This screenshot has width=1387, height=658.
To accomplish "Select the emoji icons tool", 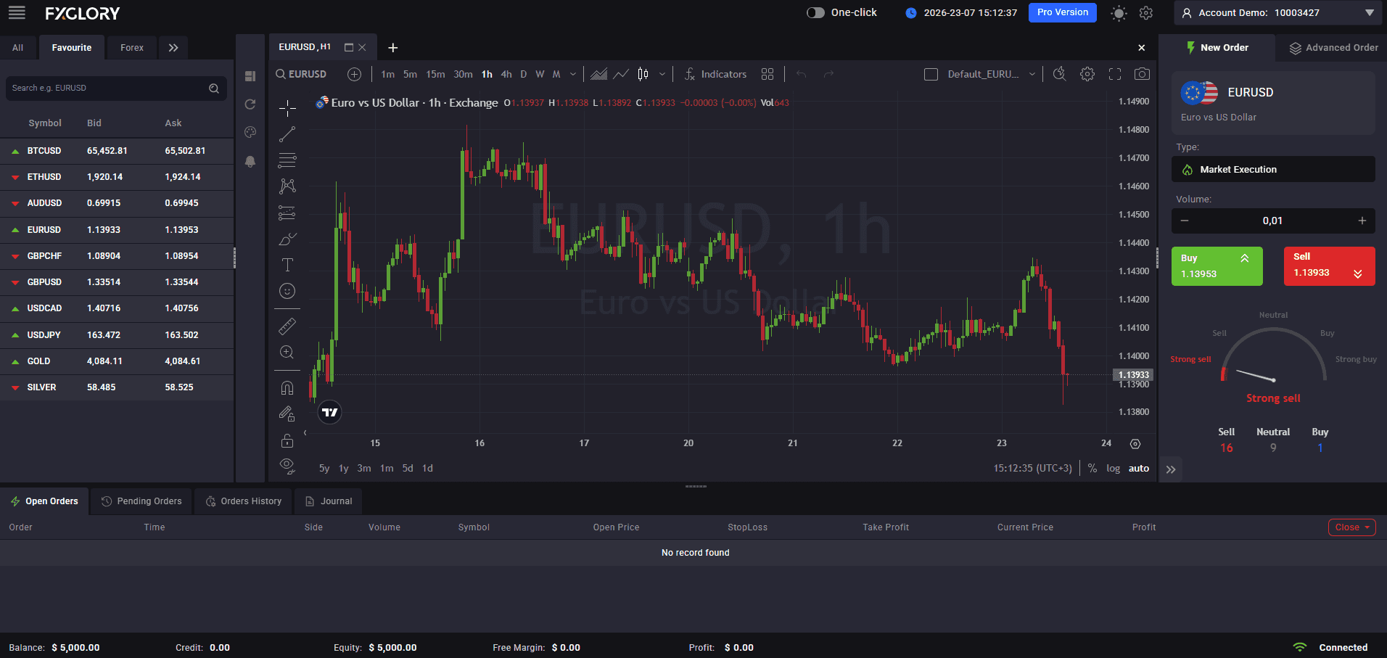I will pos(287,291).
